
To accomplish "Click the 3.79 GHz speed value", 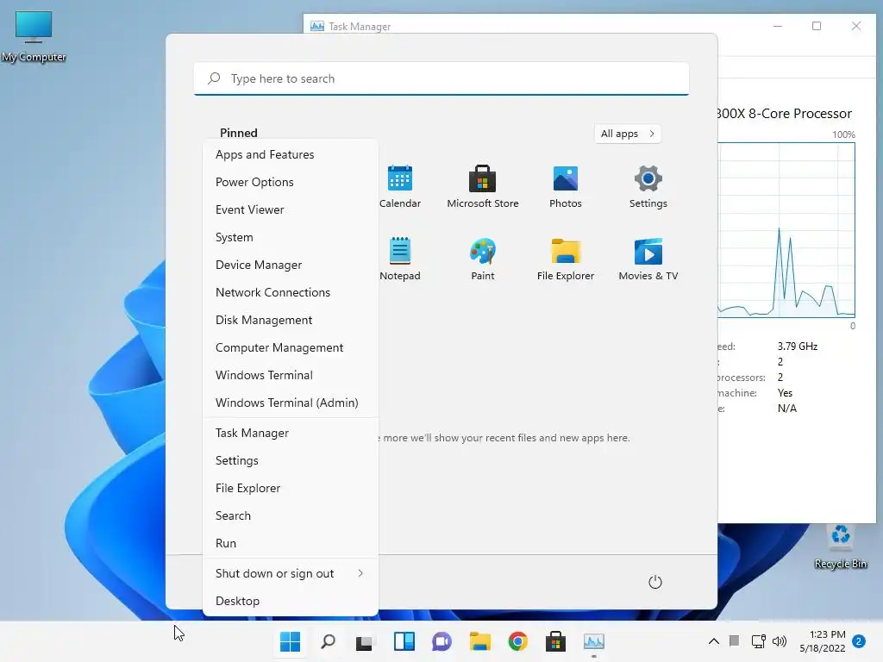I will click(798, 347).
